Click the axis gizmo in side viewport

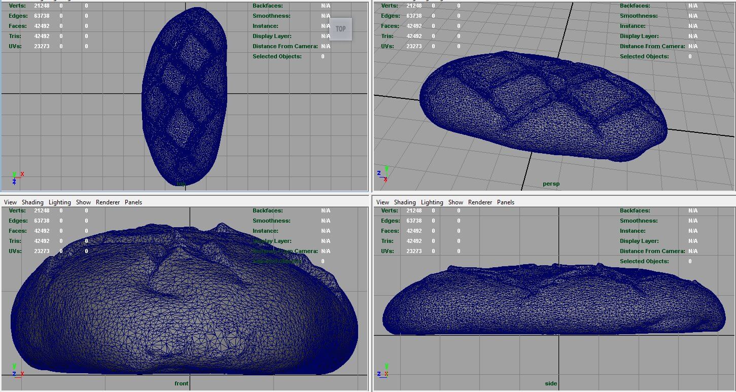coord(383,370)
